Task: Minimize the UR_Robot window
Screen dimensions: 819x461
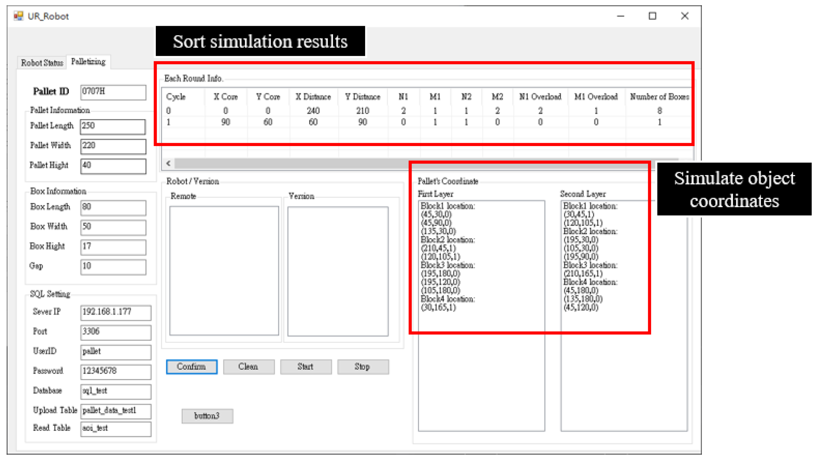Action: pos(620,16)
